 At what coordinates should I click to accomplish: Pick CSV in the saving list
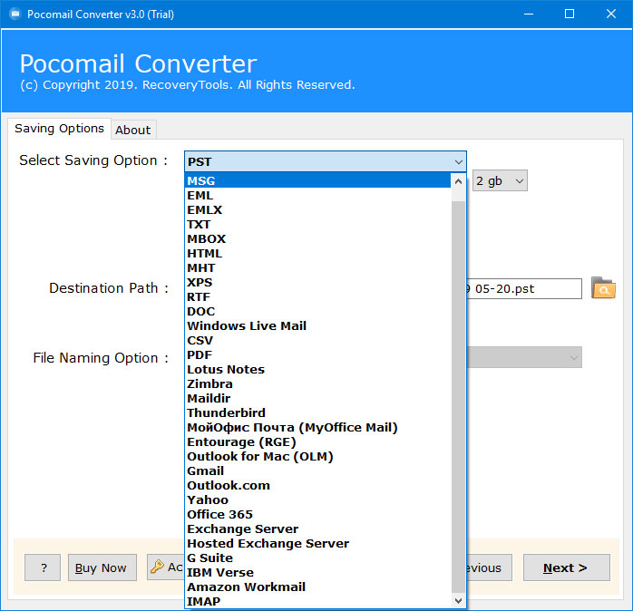(x=317, y=340)
